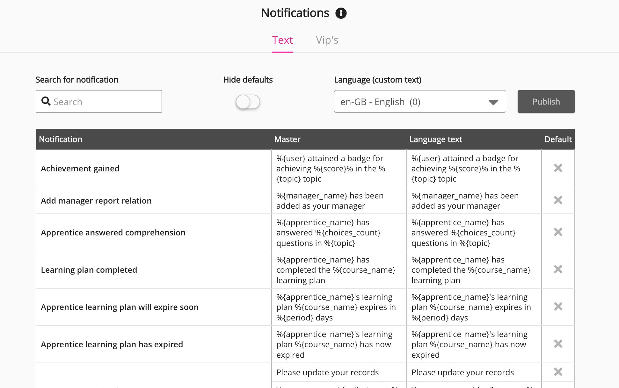Screen dimensions: 619x388
Task: Select the Learning plan completed row name
Action: [89, 270]
